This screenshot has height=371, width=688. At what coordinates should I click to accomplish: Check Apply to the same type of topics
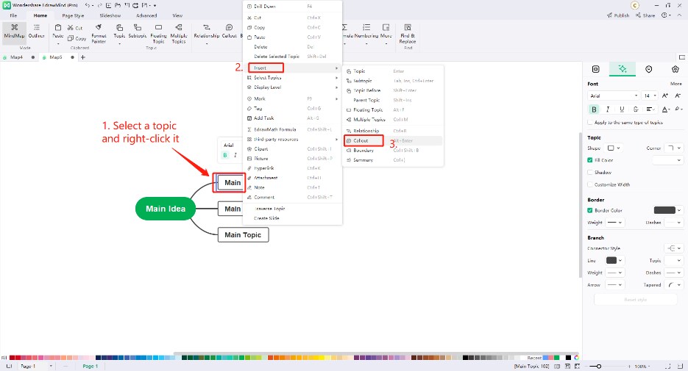[x=590, y=123]
